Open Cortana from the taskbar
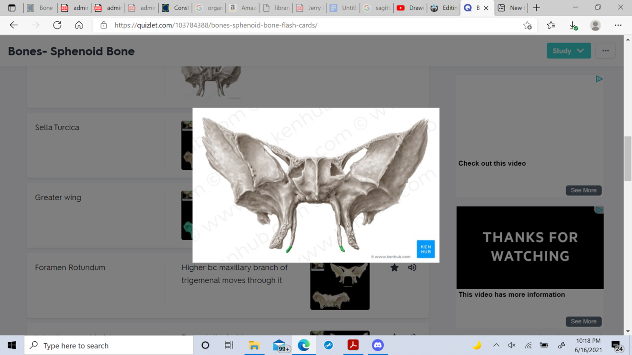Image resolution: width=632 pixels, height=355 pixels. (x=205, y=346)
